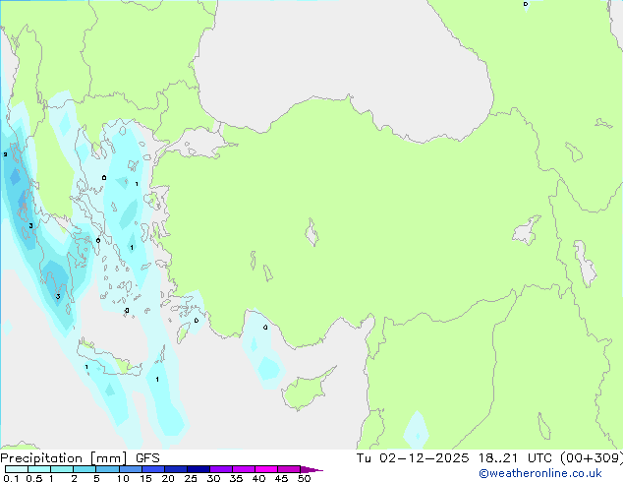
Task: Click the 25–30 mm dark navy legend swatch
Action: coord(198,469)
